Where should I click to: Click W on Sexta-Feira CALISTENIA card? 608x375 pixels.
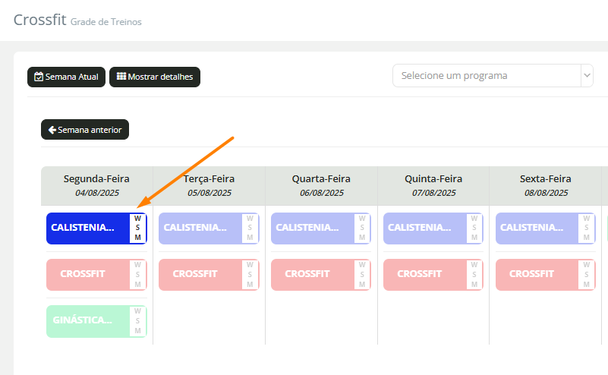[x=587, y=219]
